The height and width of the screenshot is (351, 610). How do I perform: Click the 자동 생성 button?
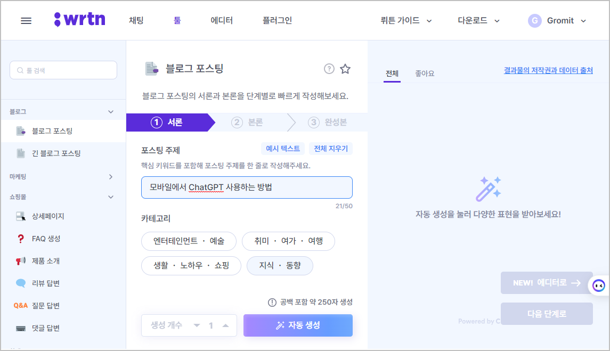[x=298, y=325]
